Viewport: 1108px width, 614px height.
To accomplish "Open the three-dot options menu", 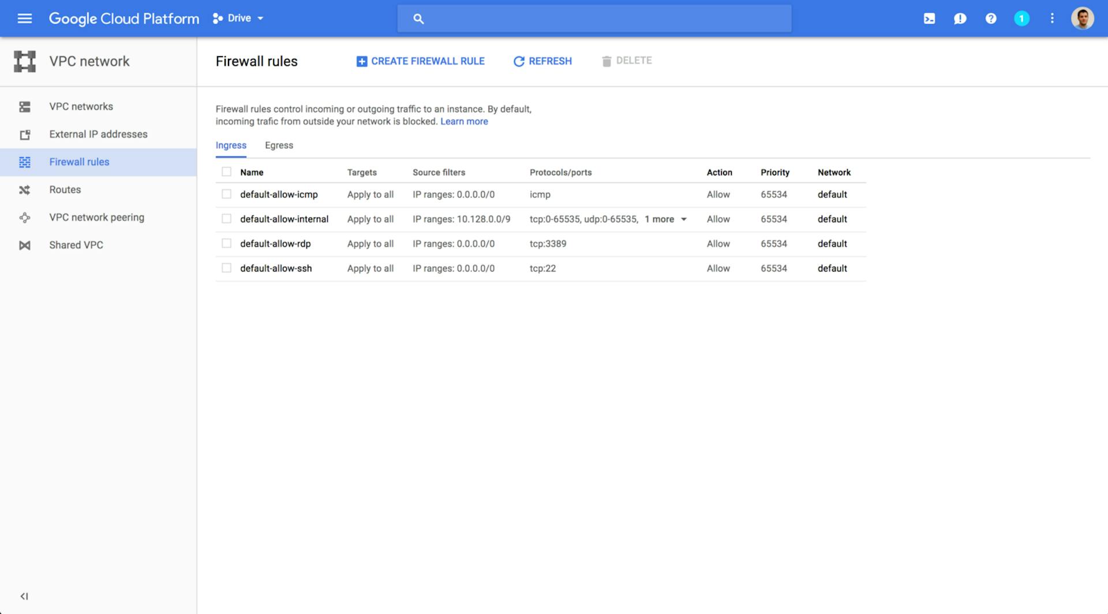I will tap(1052, 18).
